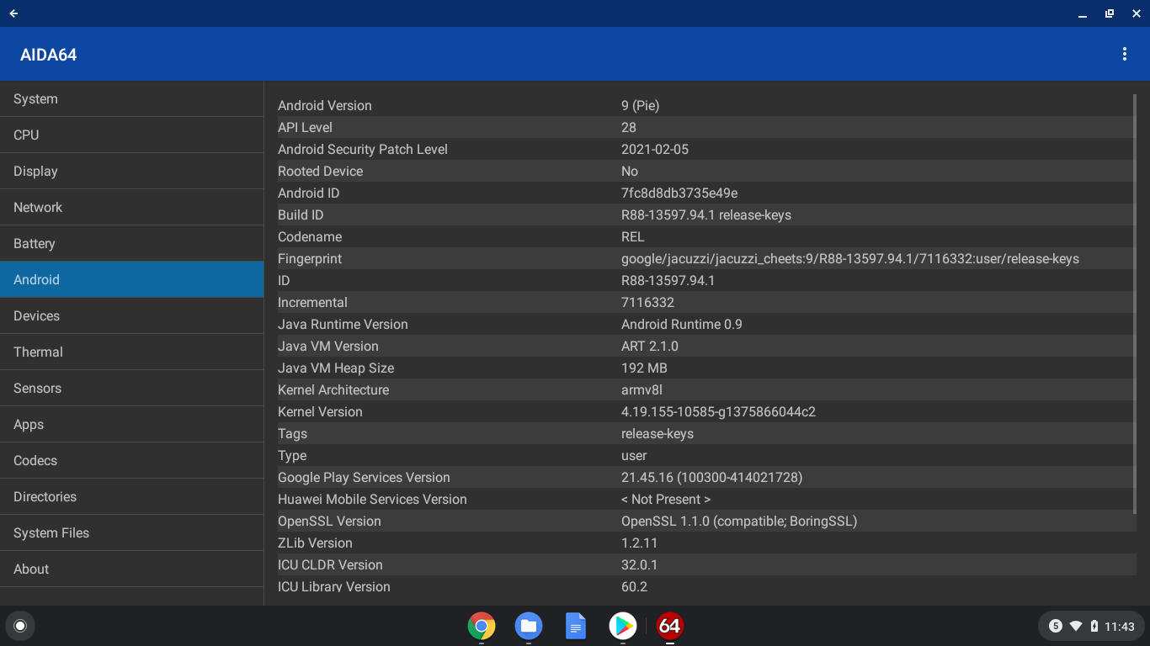Click the Huawei Mobile Services Not Present value
Image resolution: width=1150 pixels, height=646 pixels.
(x=666, y=499)
